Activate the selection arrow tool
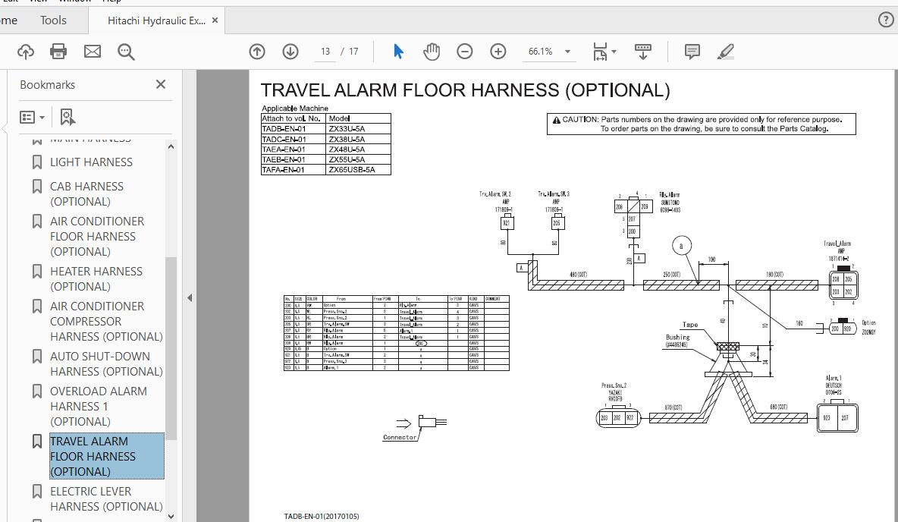Image resolution: width=898 pixels, height=522 pixels. point(398,52)
